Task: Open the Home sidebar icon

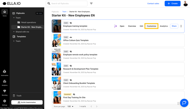Action: pos(5,12)
